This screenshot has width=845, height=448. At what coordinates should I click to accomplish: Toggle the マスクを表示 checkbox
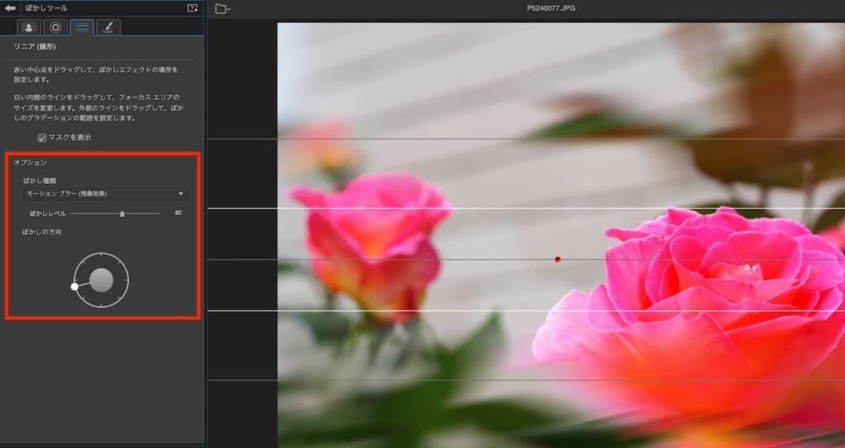click(x=42, y=138)
